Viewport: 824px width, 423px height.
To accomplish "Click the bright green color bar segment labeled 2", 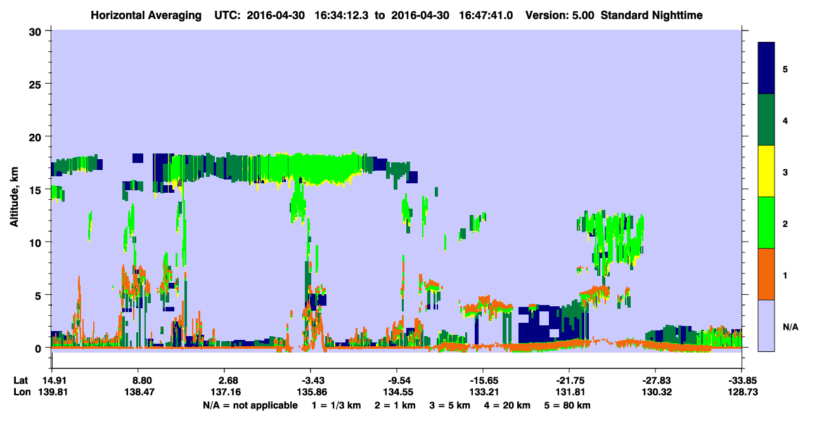I will [766, 223].
